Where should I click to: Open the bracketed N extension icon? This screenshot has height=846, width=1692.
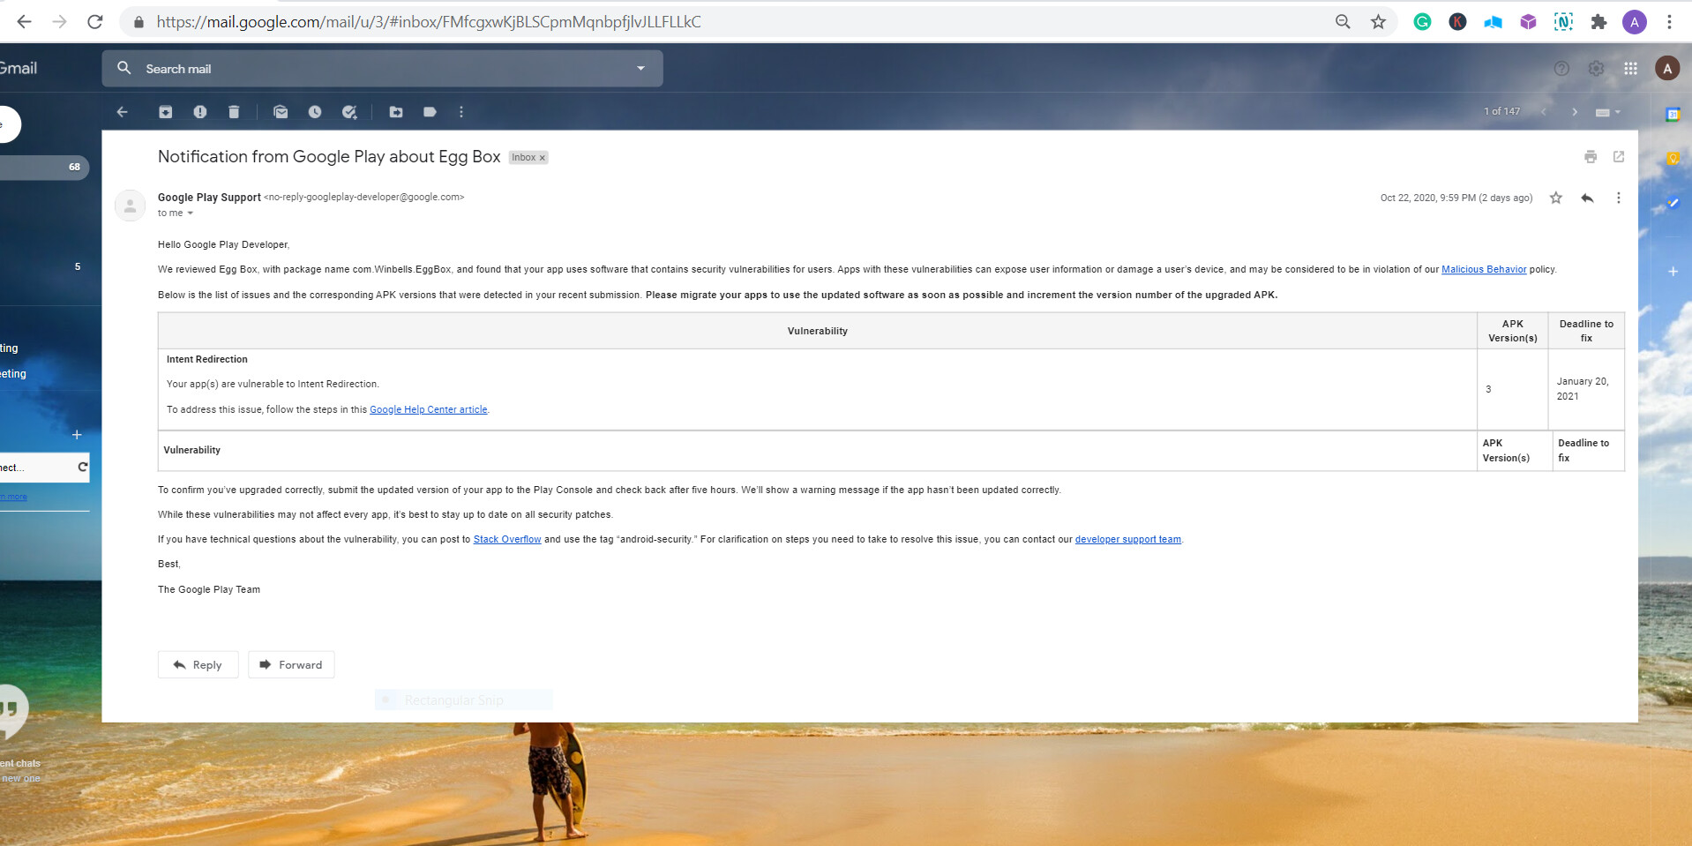pos(1563,22)
